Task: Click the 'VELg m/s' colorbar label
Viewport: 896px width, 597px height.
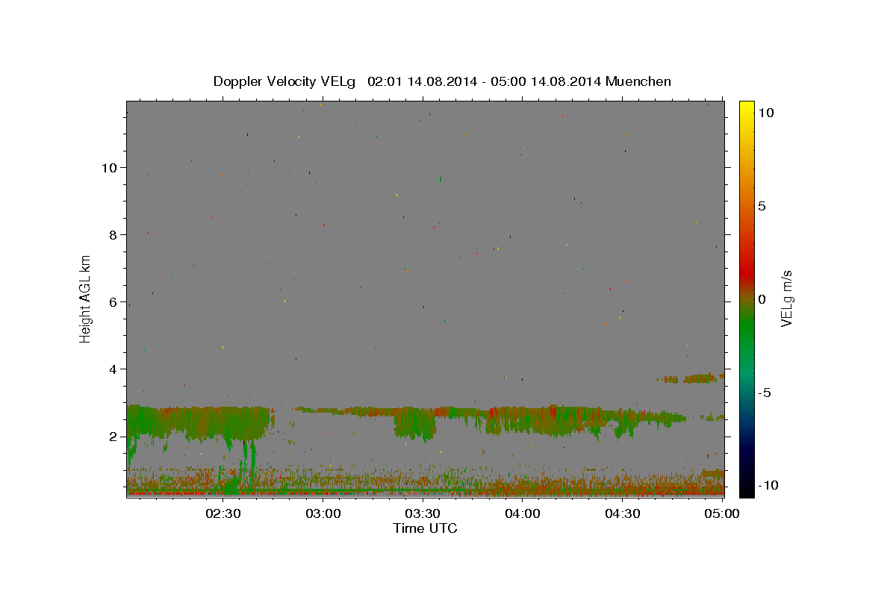Action: [x=787, y=298]
